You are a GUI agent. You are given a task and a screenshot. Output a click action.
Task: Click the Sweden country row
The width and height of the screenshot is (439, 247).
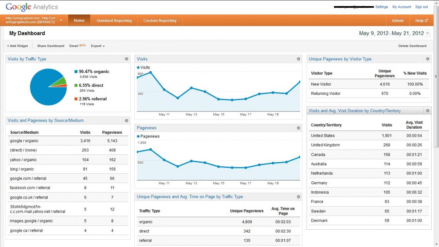[x=369, y=211]
